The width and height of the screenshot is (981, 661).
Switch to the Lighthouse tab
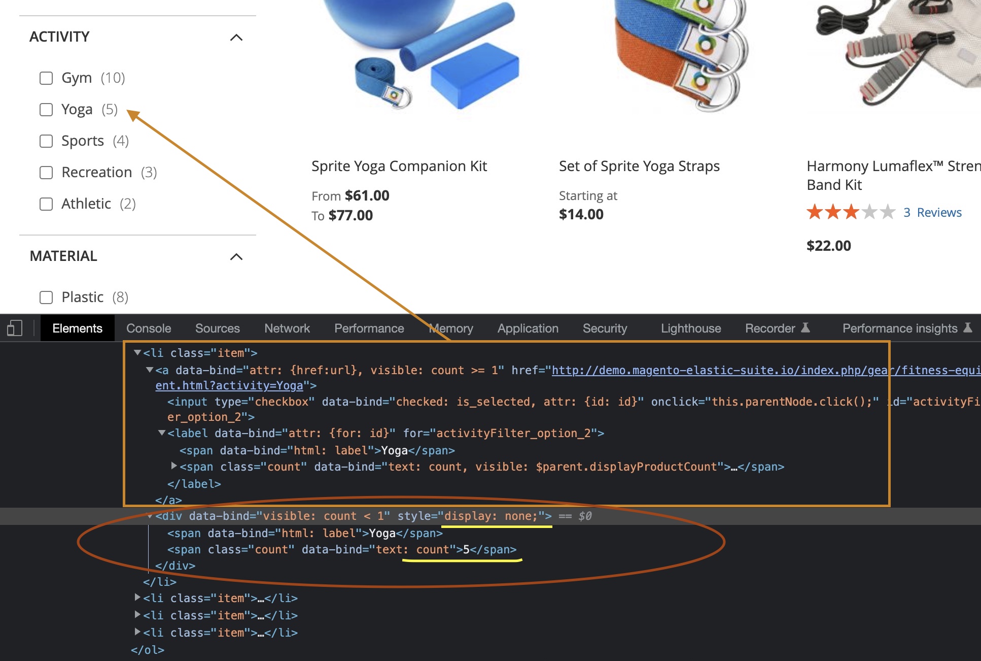pos(690,328)
